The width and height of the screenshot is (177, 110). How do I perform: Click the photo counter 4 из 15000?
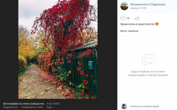click(53, 104)
